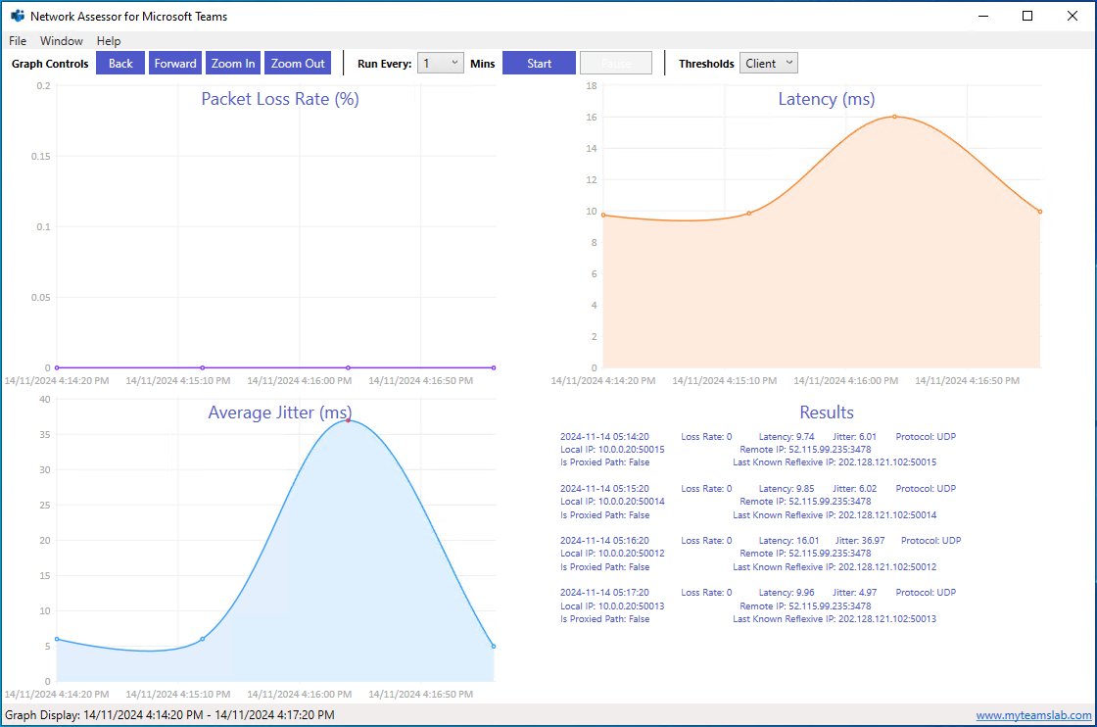
Task: Open the File menu
Action: 18,40
